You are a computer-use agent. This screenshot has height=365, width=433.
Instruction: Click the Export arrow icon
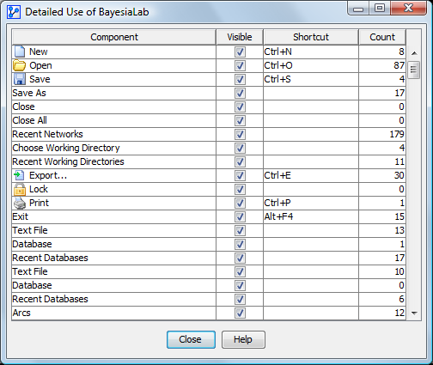pyautogui.click(x=19, y=175)
